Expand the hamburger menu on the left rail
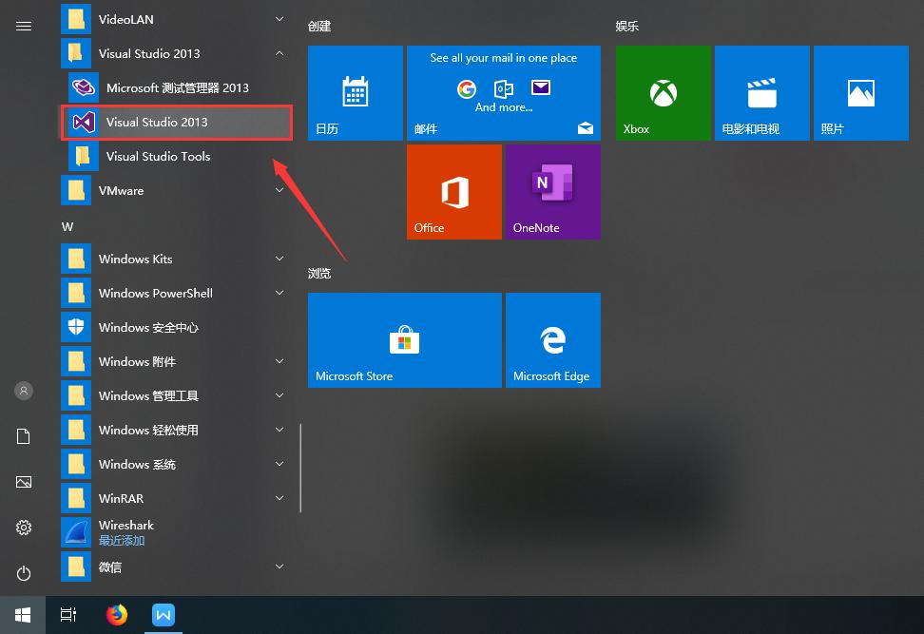The width and height of the screenshot is (924, 634). click(23, 26)
